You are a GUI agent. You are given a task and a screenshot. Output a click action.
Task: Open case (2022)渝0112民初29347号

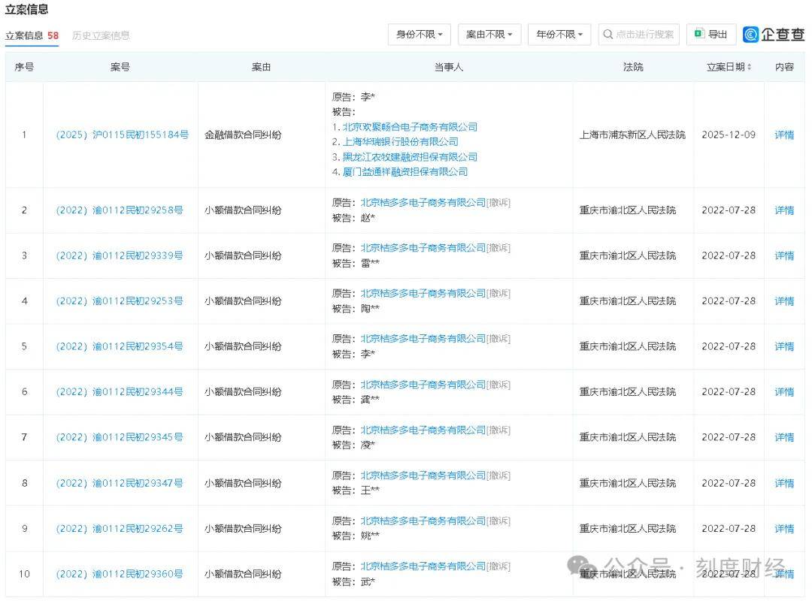[x=119, y=483]
